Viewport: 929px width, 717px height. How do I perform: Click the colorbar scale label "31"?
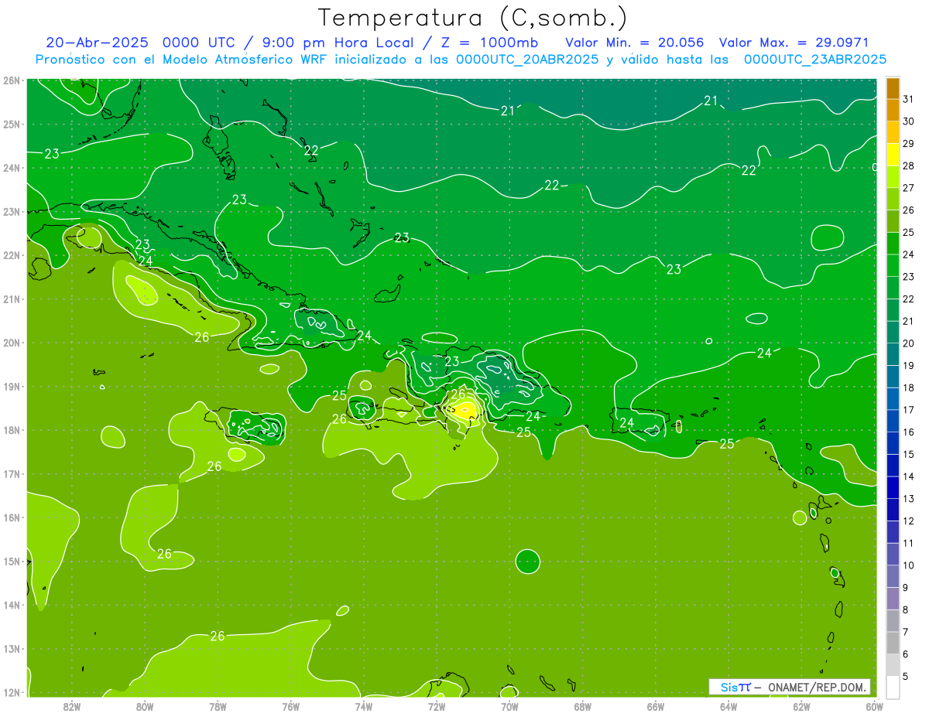909,99
